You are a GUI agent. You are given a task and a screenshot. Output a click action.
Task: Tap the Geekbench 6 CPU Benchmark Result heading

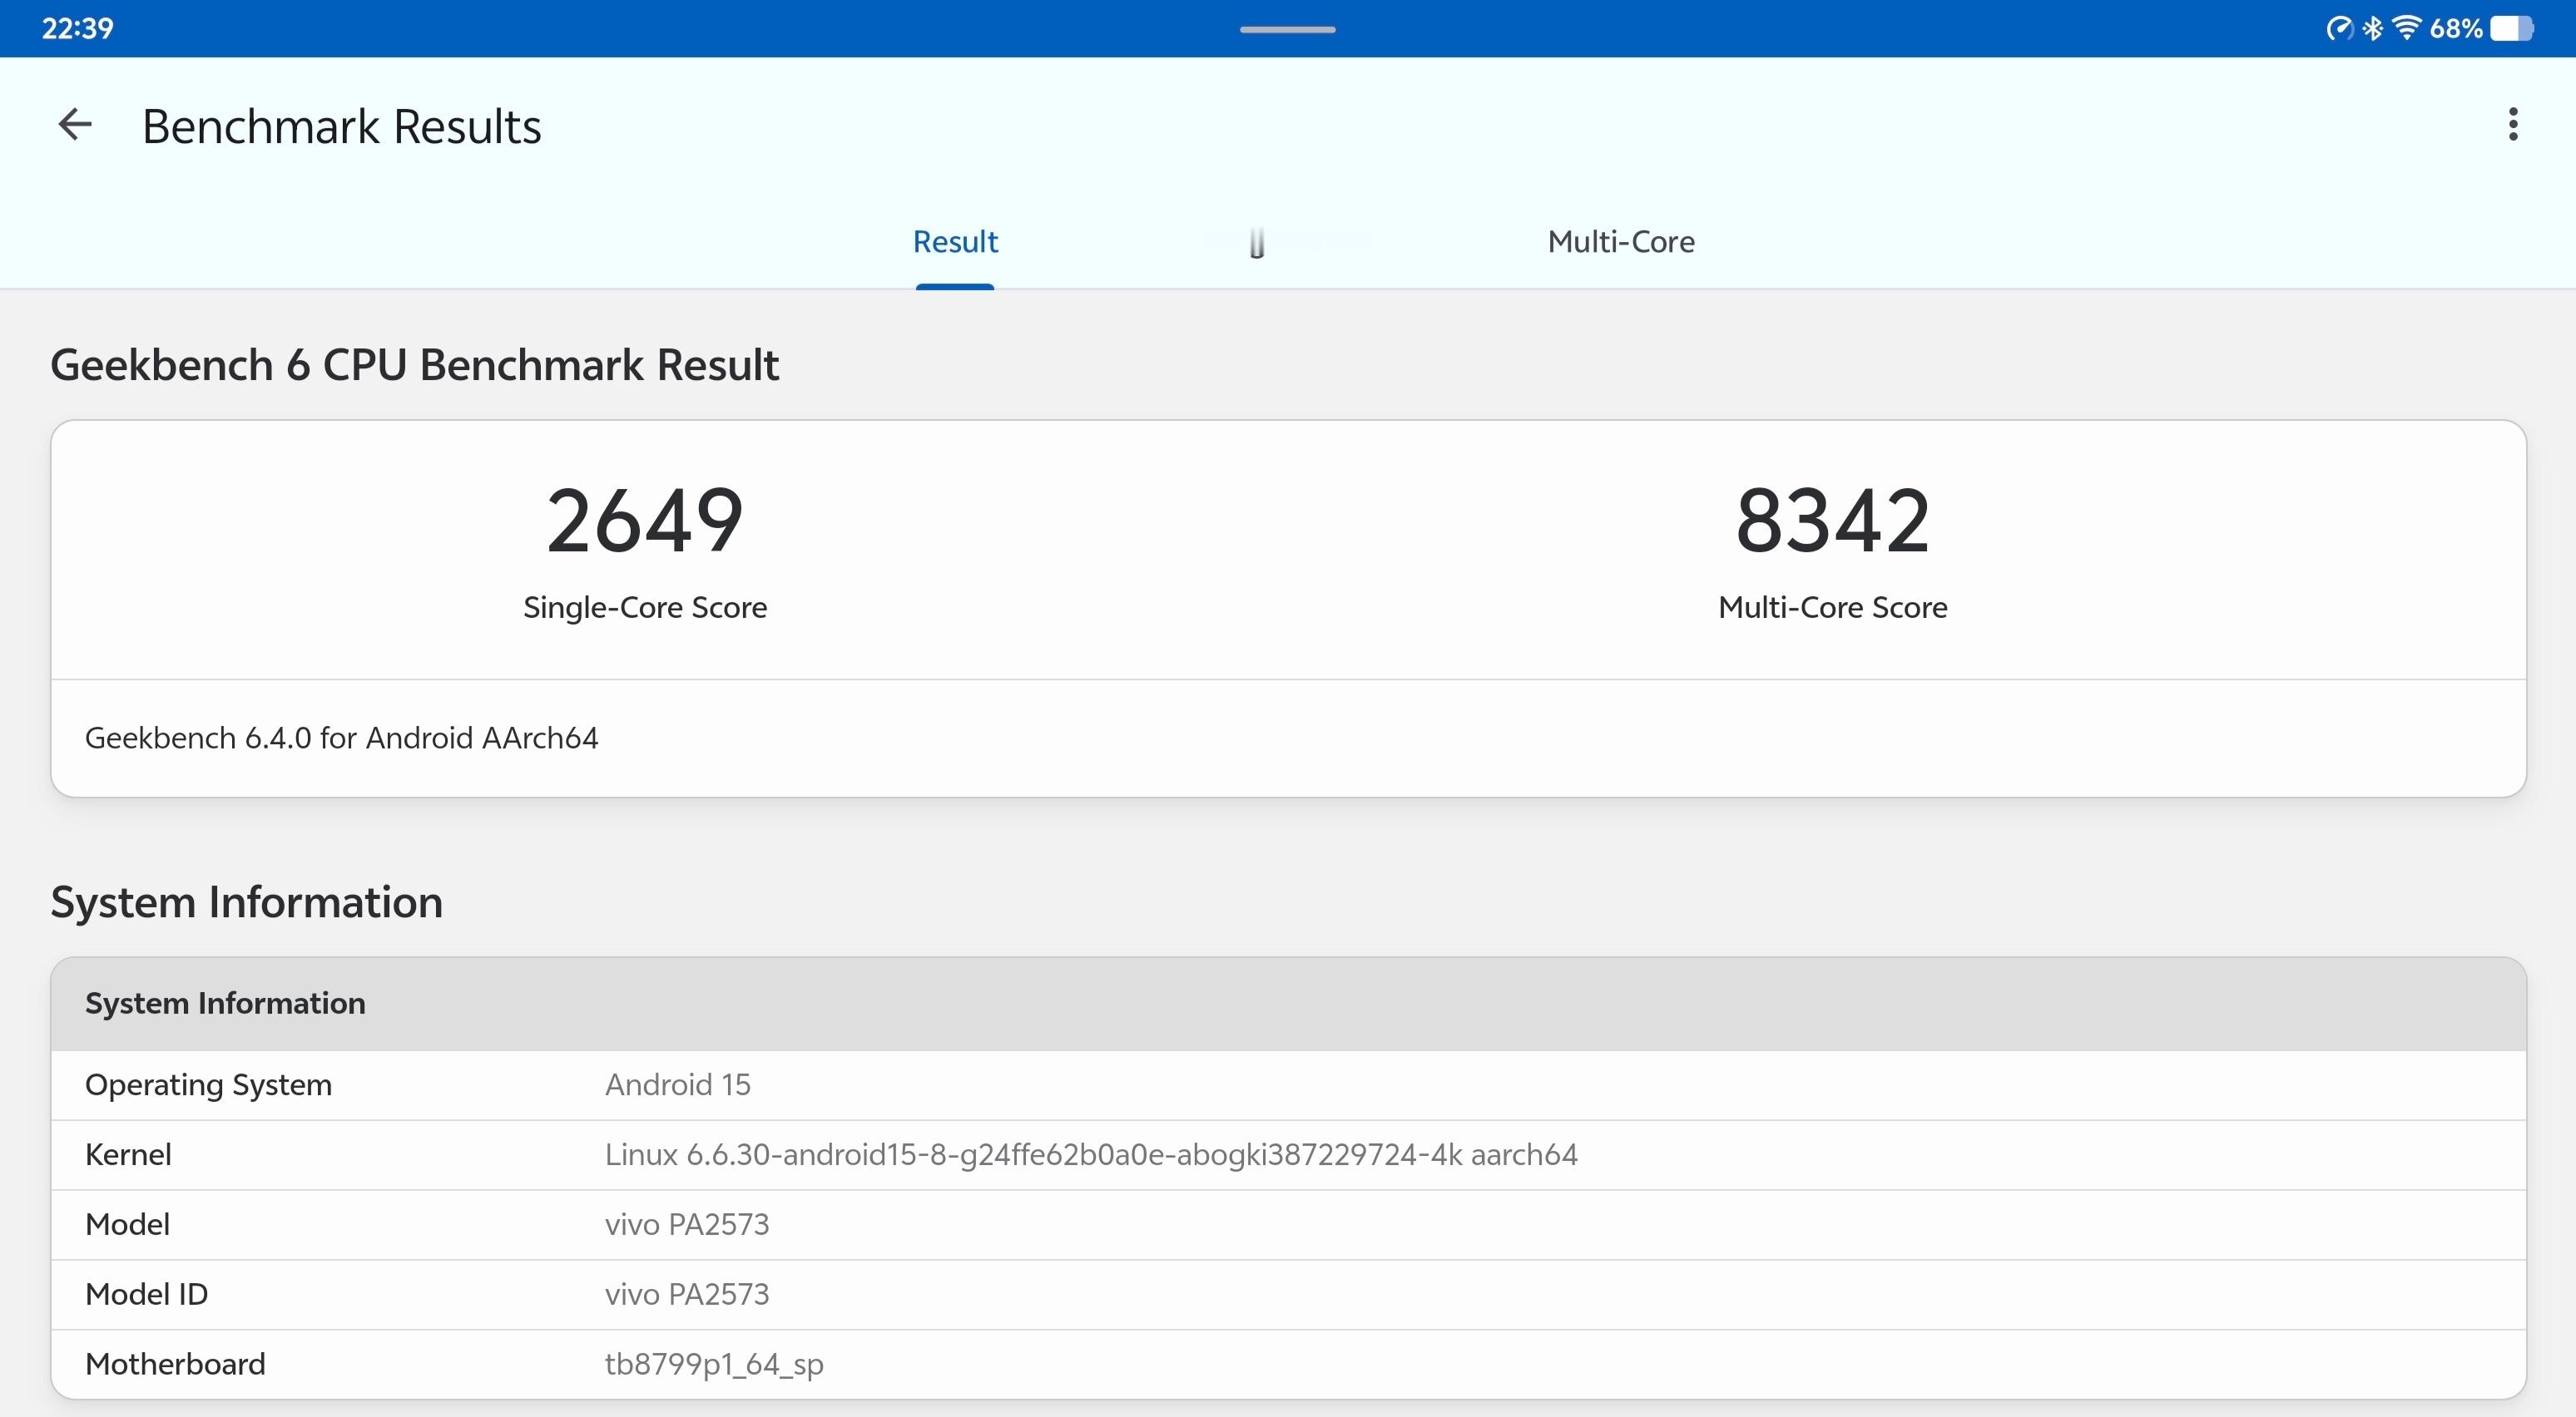tap(414, 365)
